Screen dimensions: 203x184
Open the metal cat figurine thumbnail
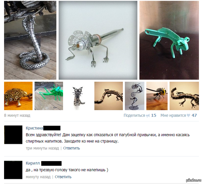click(x=78, y=96)
